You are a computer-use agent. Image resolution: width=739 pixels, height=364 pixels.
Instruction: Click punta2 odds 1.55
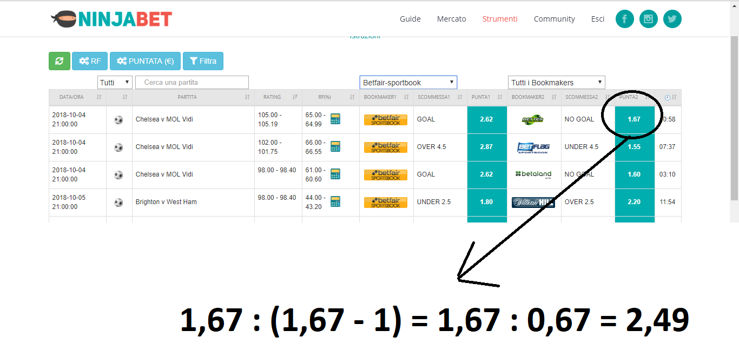coord(635,147)
